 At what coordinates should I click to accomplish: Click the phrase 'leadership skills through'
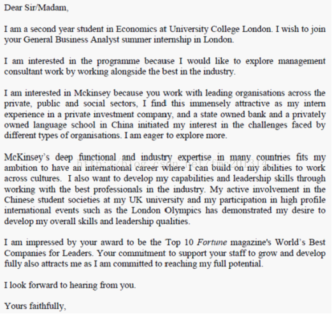click(279, 178)
